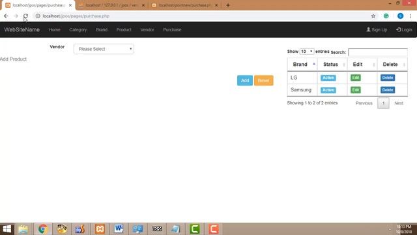This screenshot has height=235, width=417.
Task: Open the orange Camtasia recorder taskbar icon
Action: coord(214,229)
